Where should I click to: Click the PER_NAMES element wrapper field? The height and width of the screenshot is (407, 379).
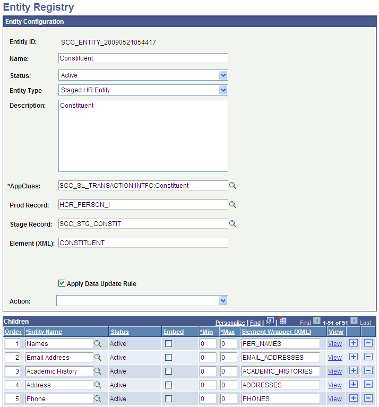pos(281,344)
